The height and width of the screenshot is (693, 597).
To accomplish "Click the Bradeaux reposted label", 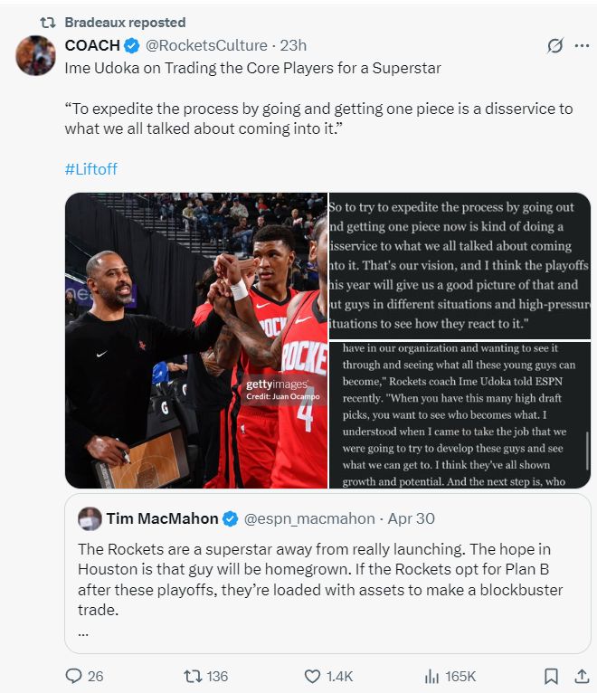I will click(125, 22).
